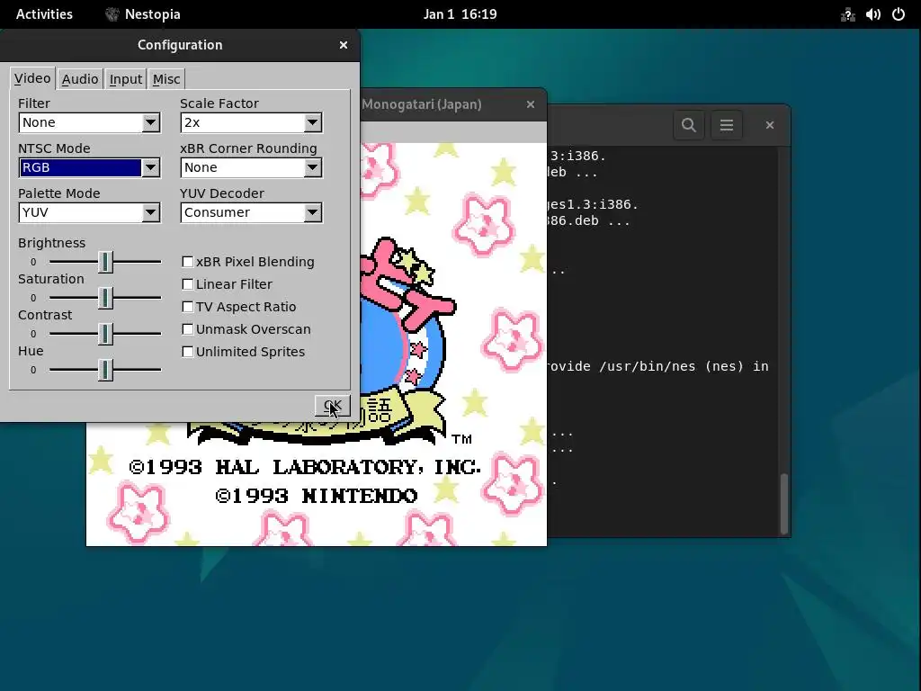Click the network status icon in top bar

[847, 14]
